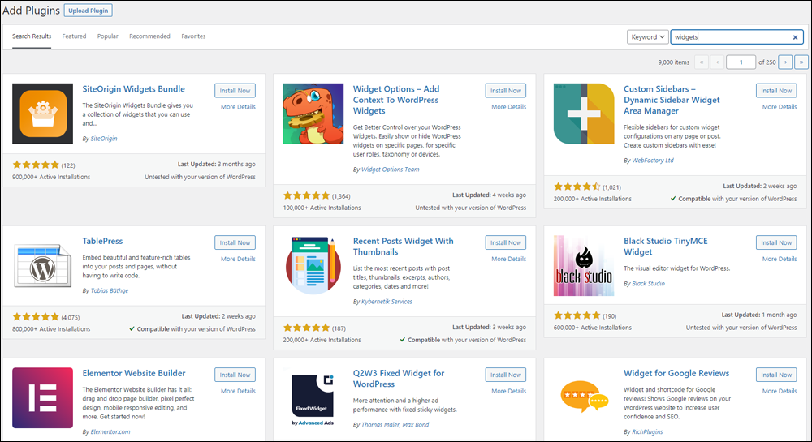Open the Popular plugins tab
Viewport: 812px width, 442px height.
tap(108, 36)
